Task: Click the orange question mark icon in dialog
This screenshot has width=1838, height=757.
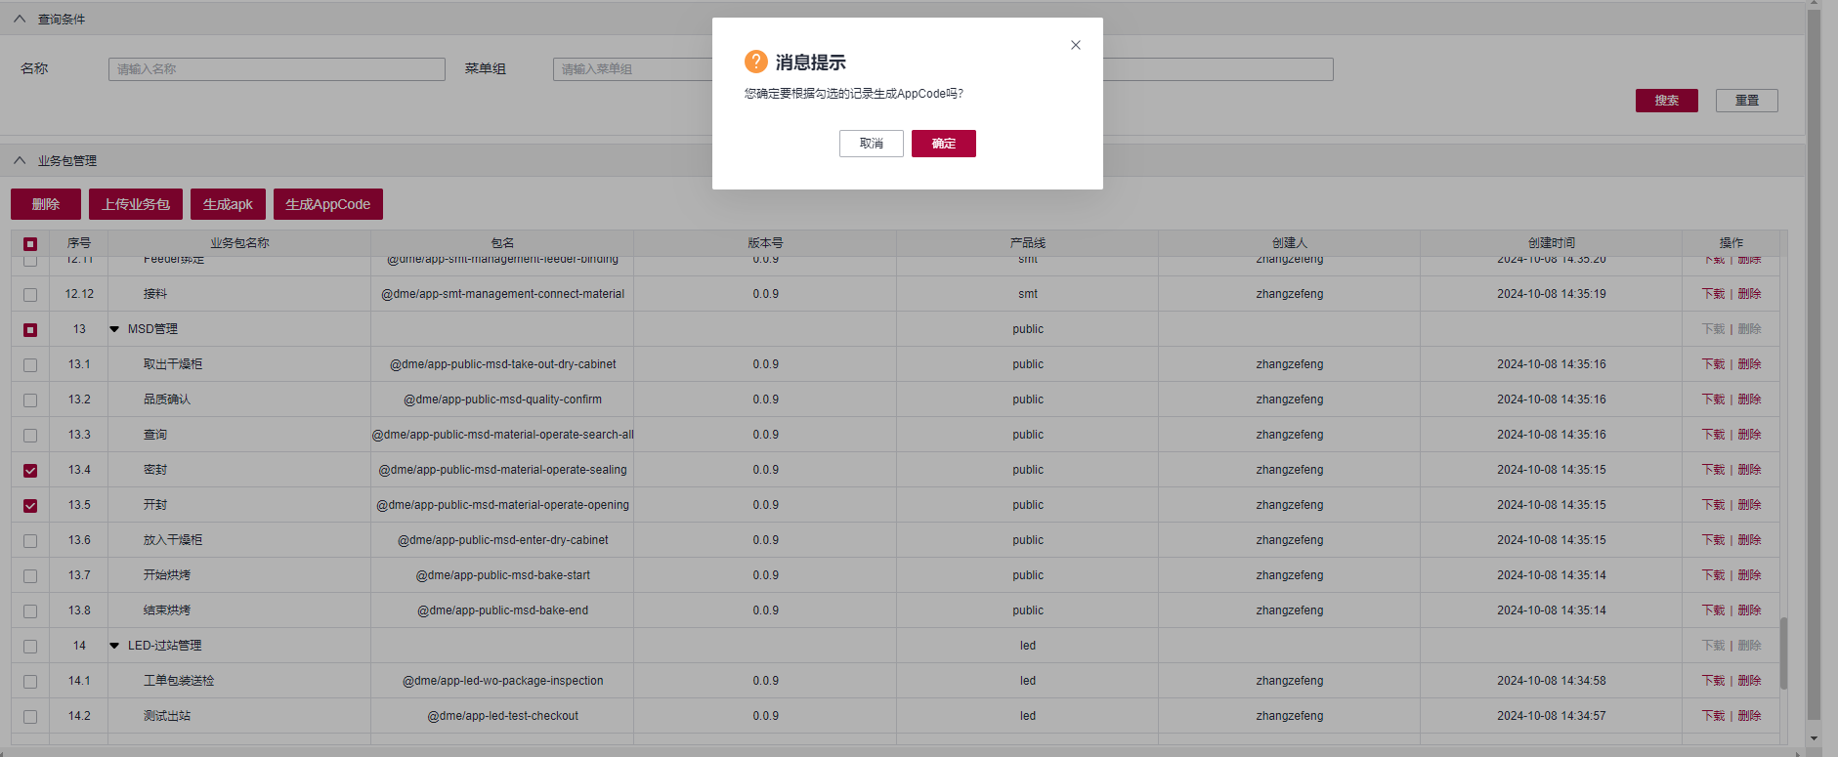Action: [x=755, y=62]
